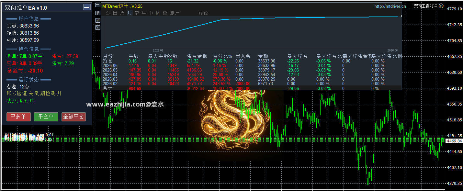Click the 账号验证:关 到期检测:开 line
The width and height of the screenshot is (463, 191).
[x=34, y=94]
